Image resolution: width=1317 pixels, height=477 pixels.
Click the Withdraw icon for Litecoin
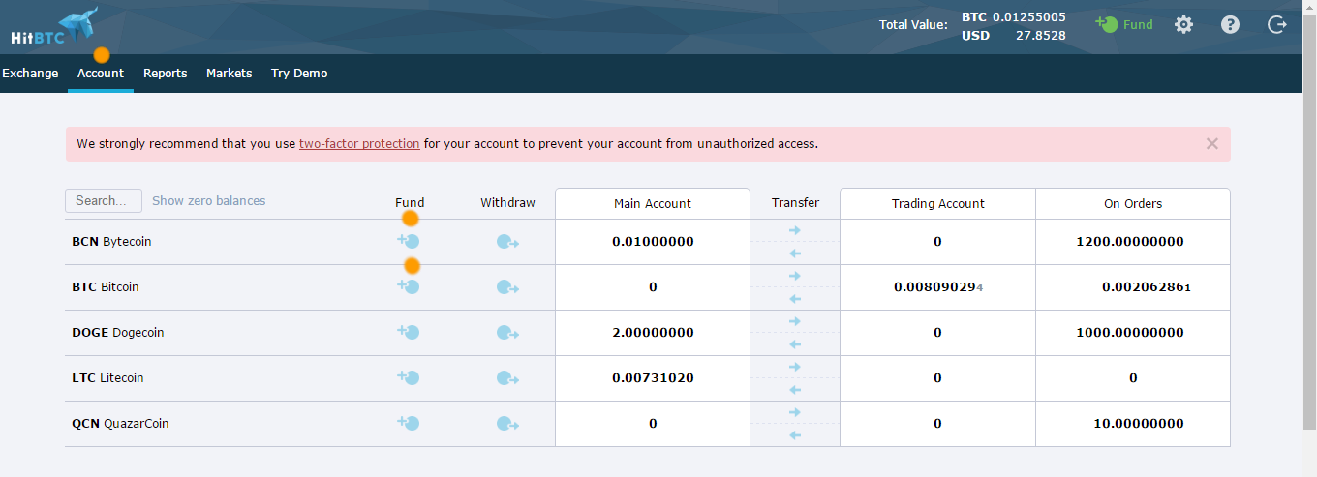507,377
